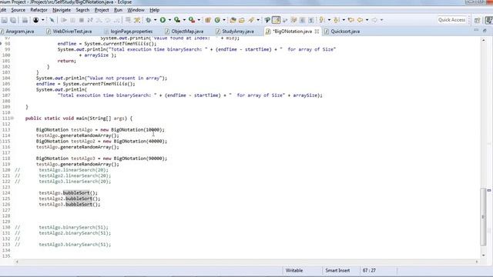Image resolution: width=493 pixels, height=277 pixels.
Task: Click the Open Type icon
Action: coord(233,20)
